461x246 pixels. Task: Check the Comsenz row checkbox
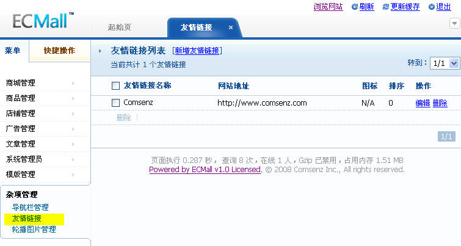[x=115, y=103]
